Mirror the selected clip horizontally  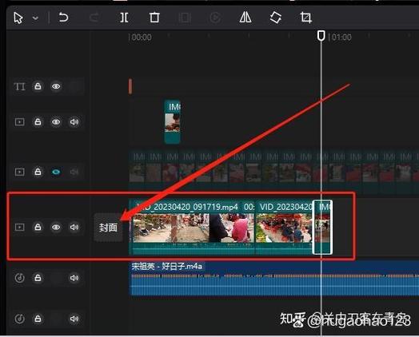click(x=245, y=18)
